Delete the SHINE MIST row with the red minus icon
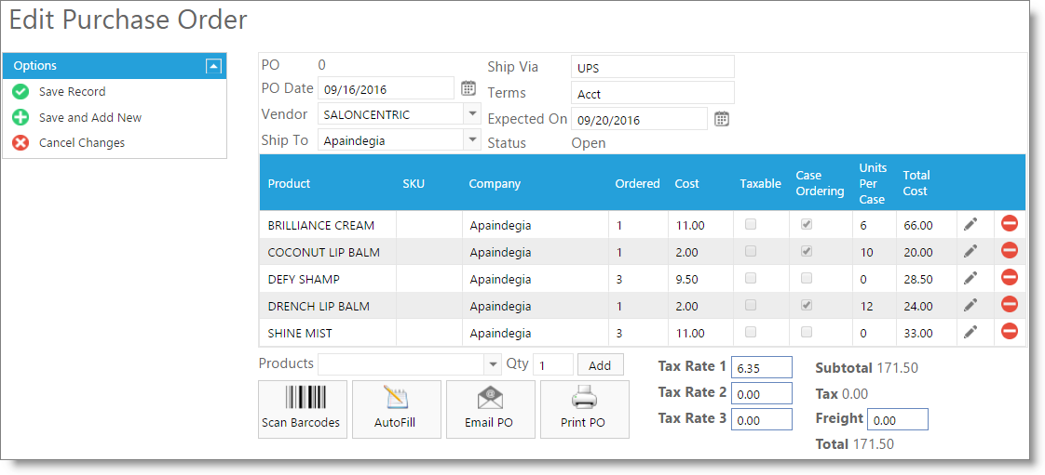The width and height of the screenshot is (1045, 475). [1009, 331]
